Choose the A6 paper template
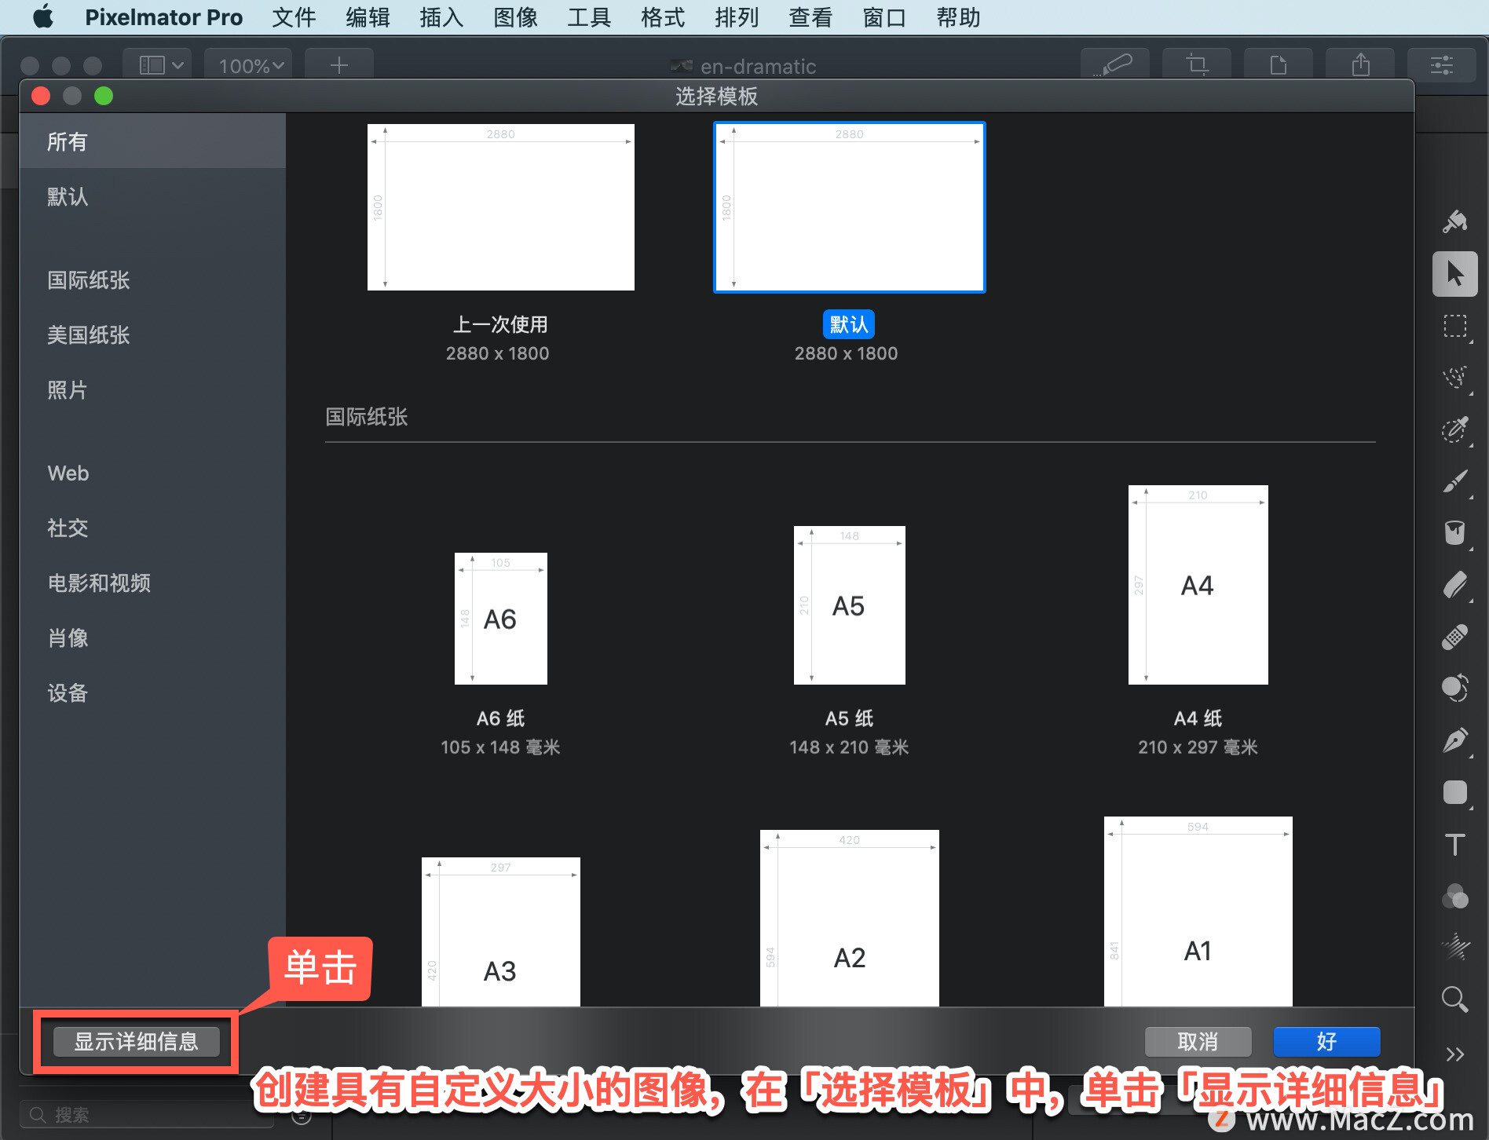This screenshot has width=1489, height=1140. coord(501,619)
